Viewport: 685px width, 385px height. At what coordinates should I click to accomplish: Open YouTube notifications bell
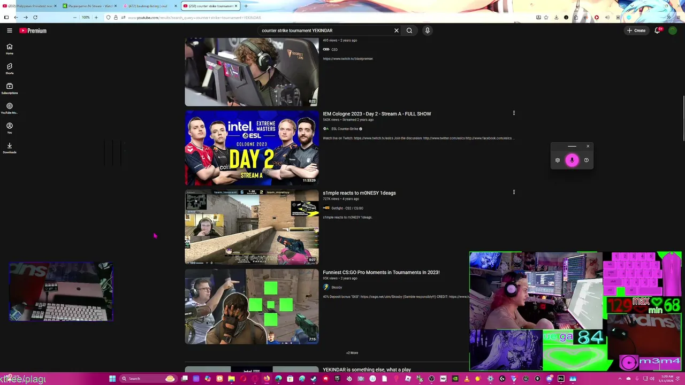pyautogui.click(x=657, y=30)
